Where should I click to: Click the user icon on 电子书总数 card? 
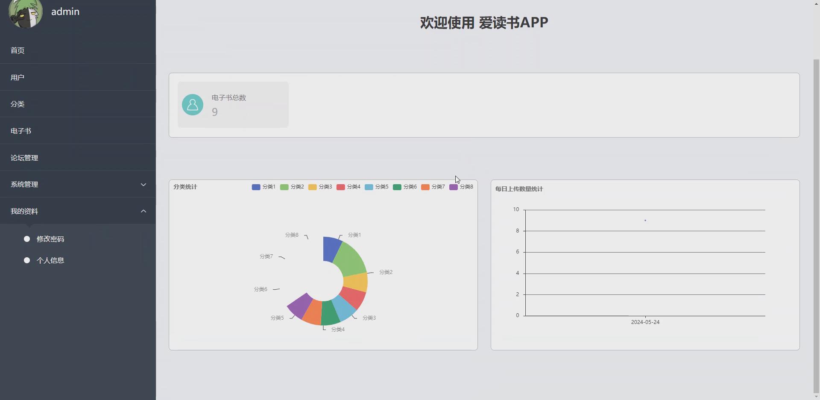coord(193,105)
